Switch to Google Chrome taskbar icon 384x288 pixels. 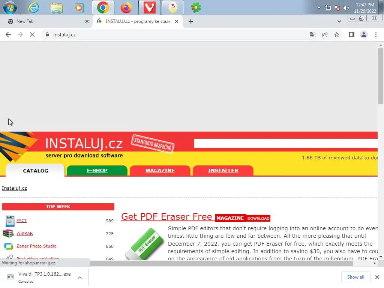tap(103, 7)
